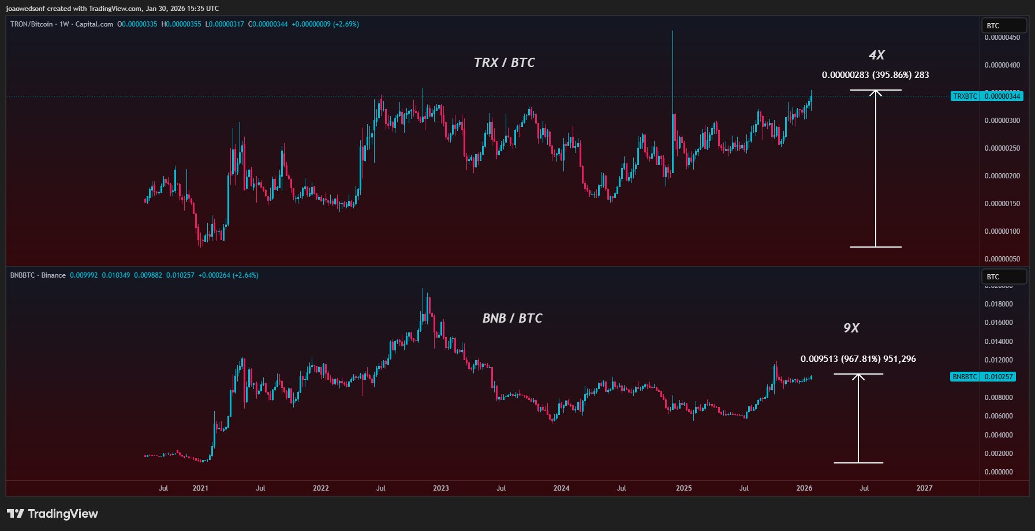Click 2027 on the time axis
1035x531 pixels.
click(x=925, y=488)
